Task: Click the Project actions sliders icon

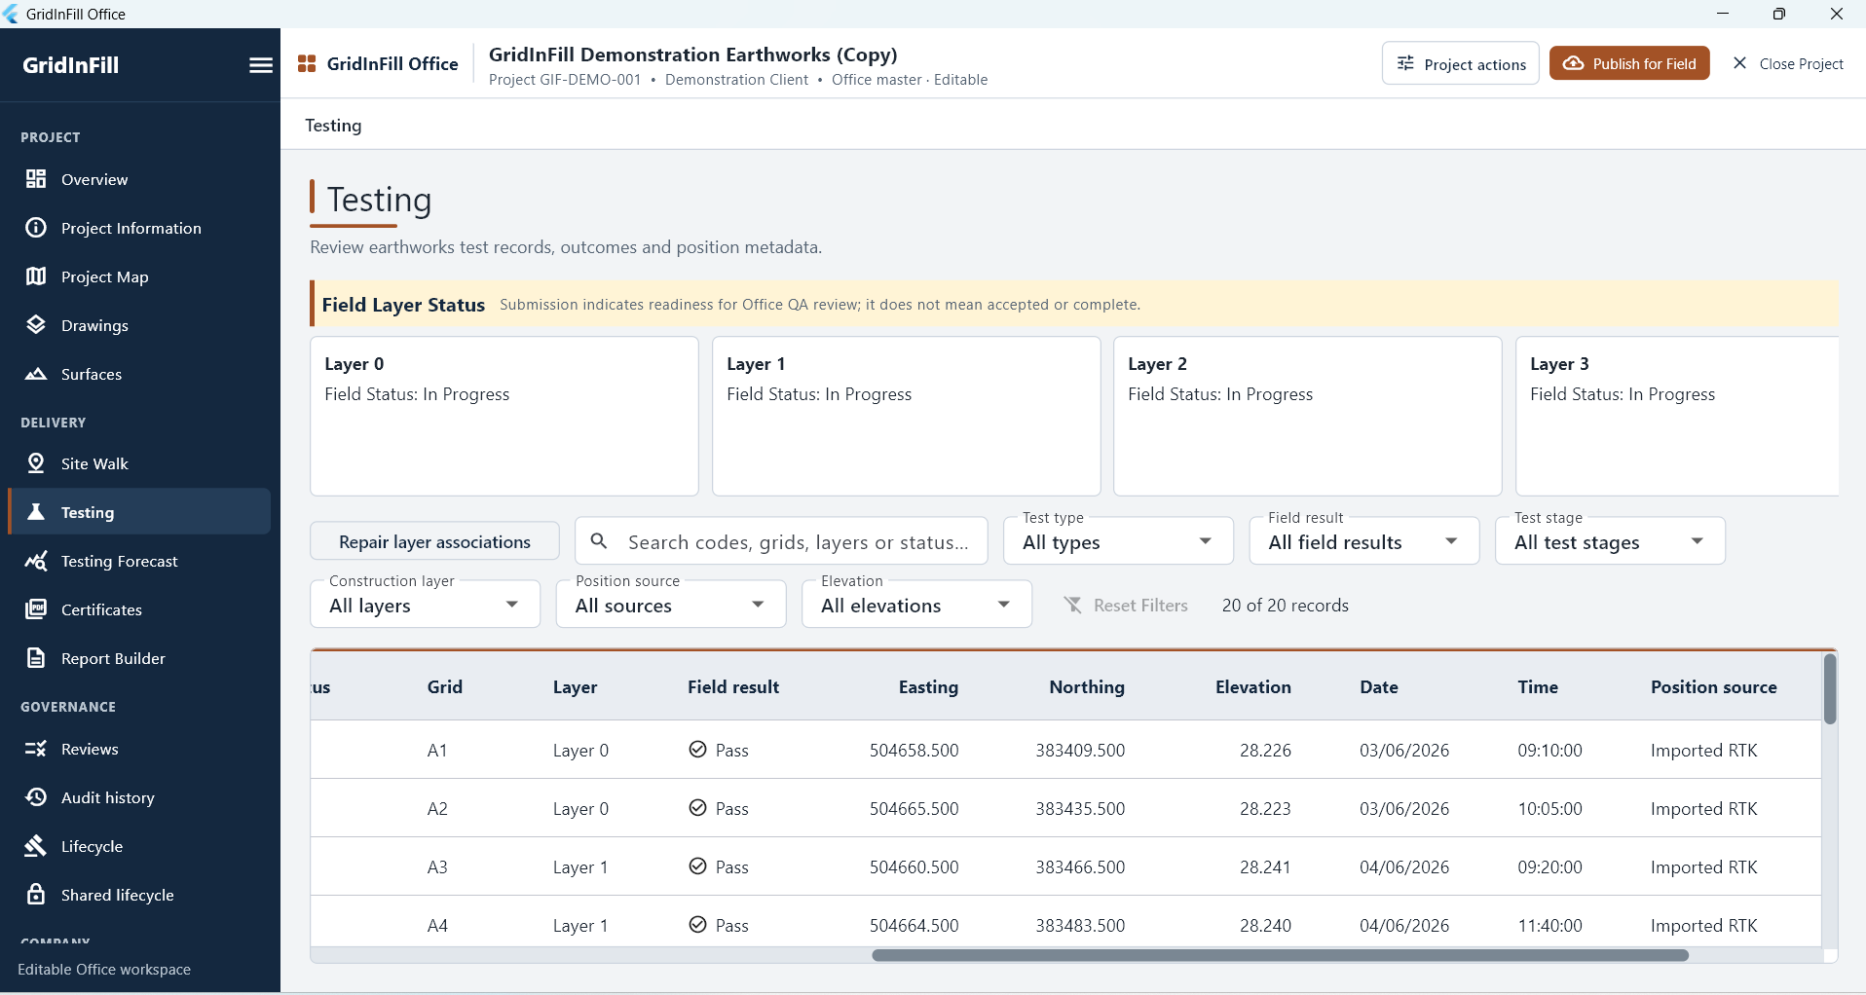Action: (1405, 63)
